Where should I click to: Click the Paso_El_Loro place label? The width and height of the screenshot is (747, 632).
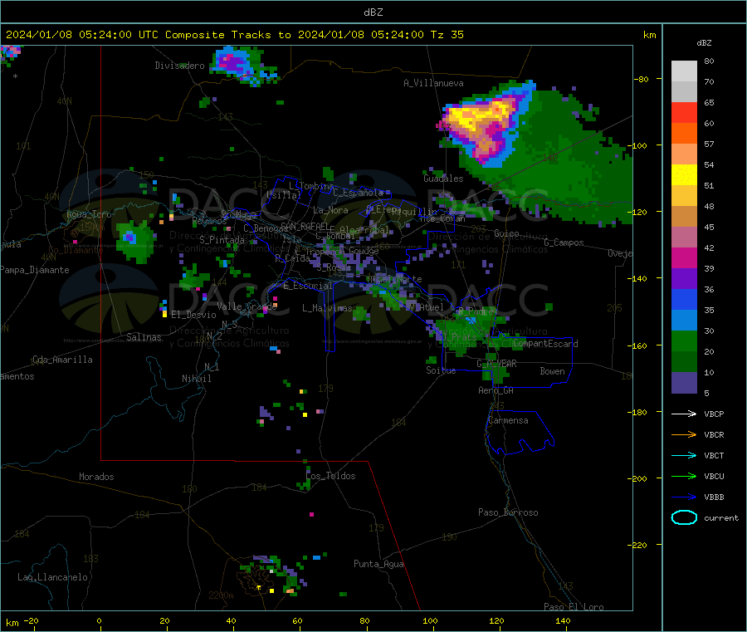pyautogui.click(x=574, y=607)
